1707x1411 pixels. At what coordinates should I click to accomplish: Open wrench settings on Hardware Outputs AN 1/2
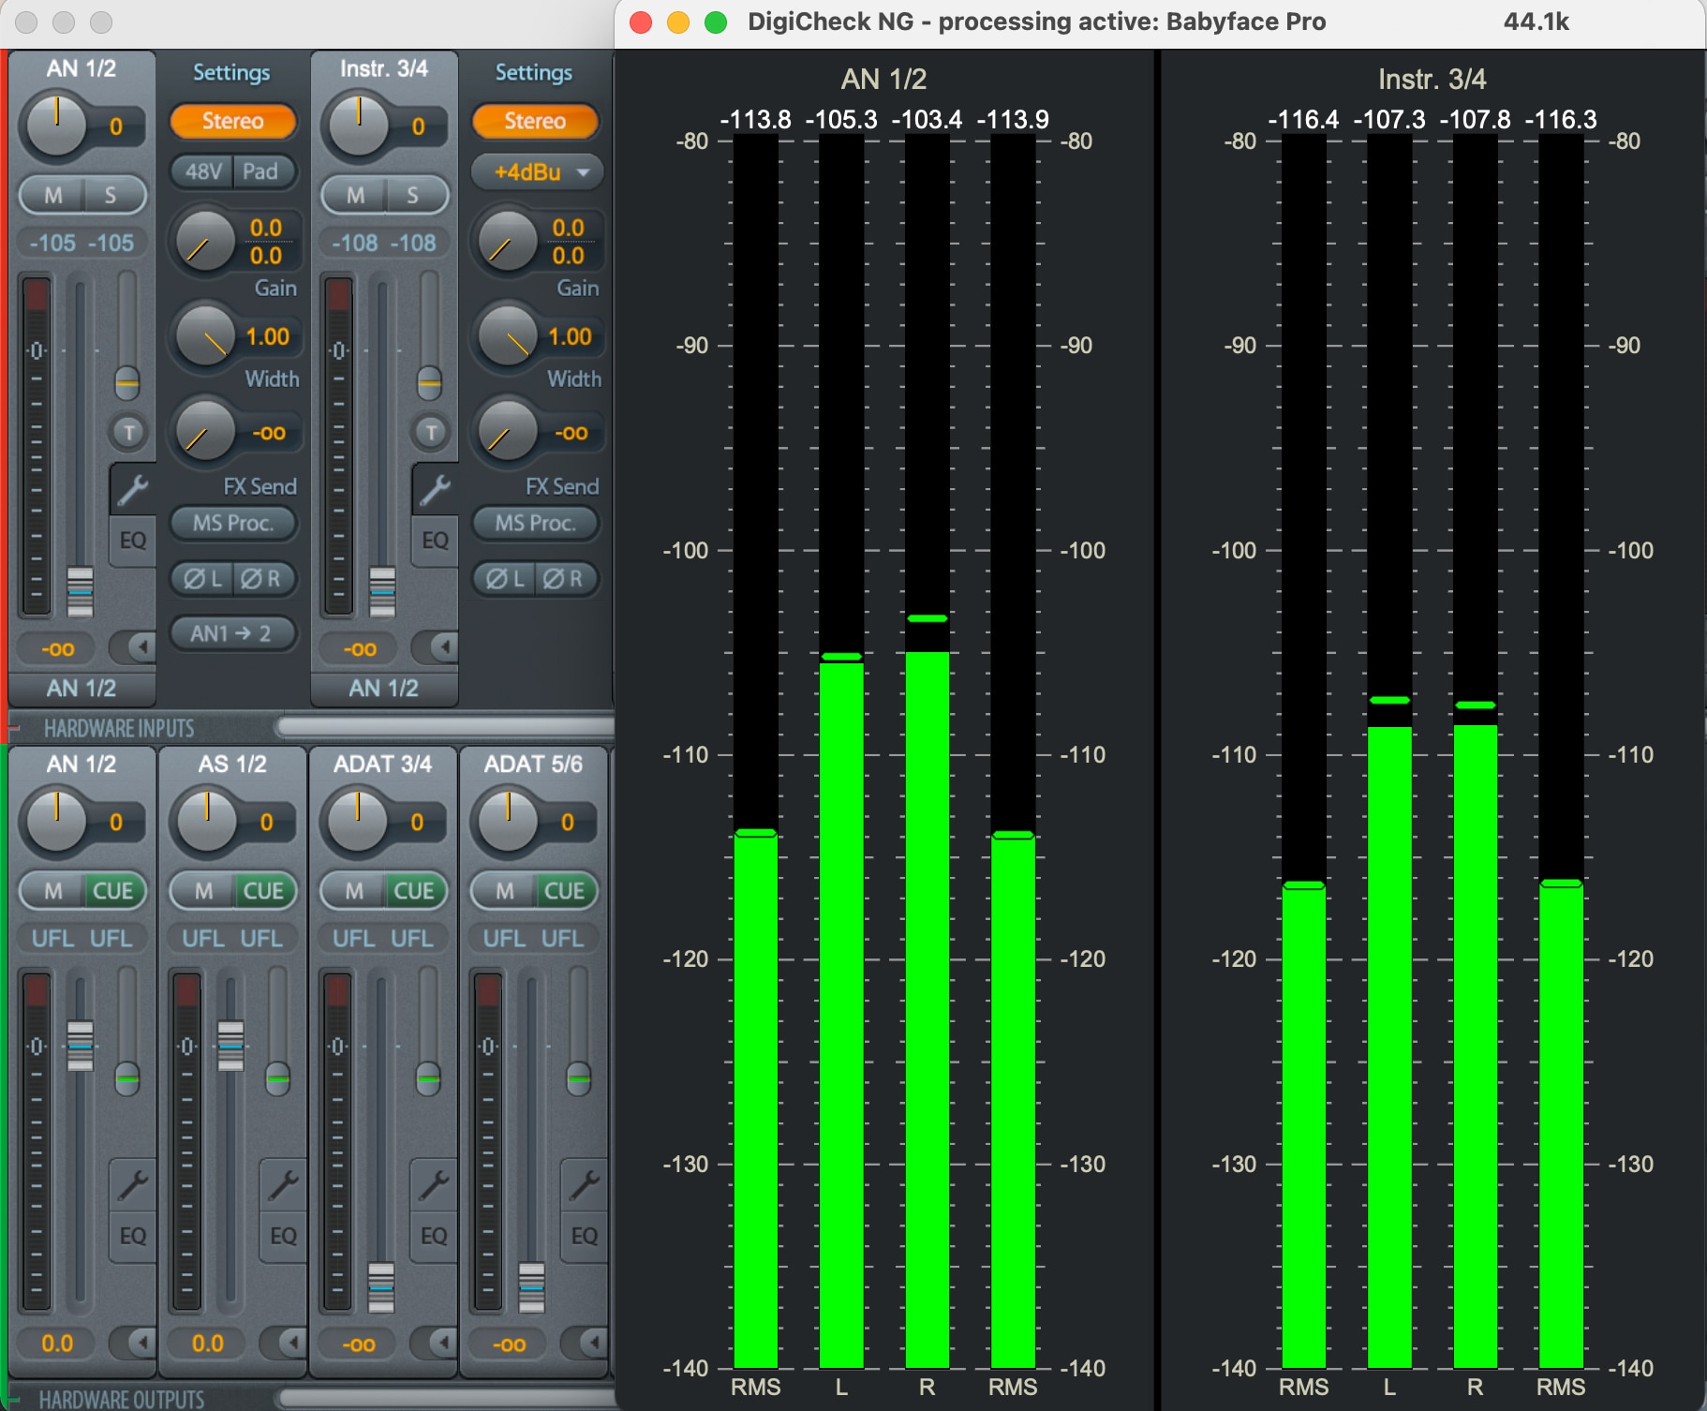click(x=132, y=1185)
